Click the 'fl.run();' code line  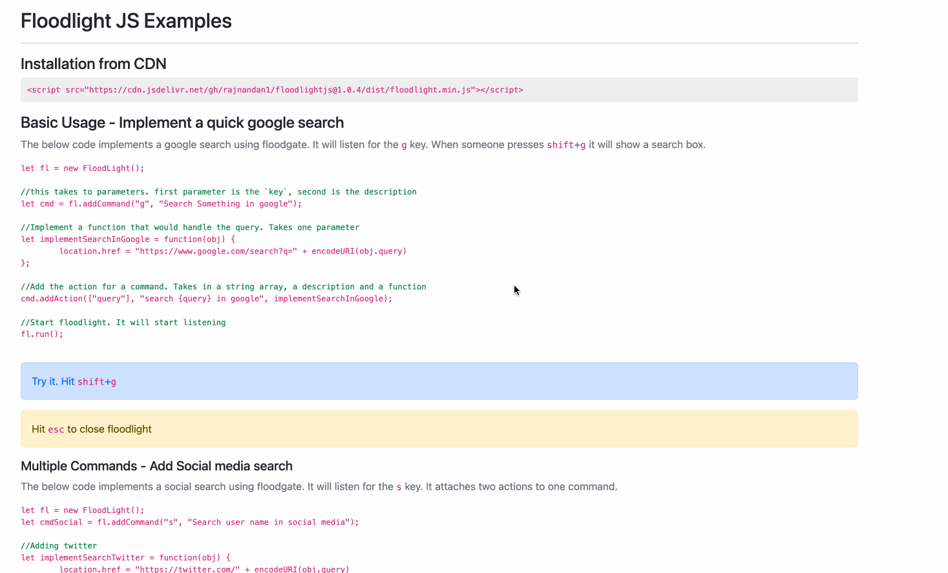pyautogui.click(x=42, y=334)
